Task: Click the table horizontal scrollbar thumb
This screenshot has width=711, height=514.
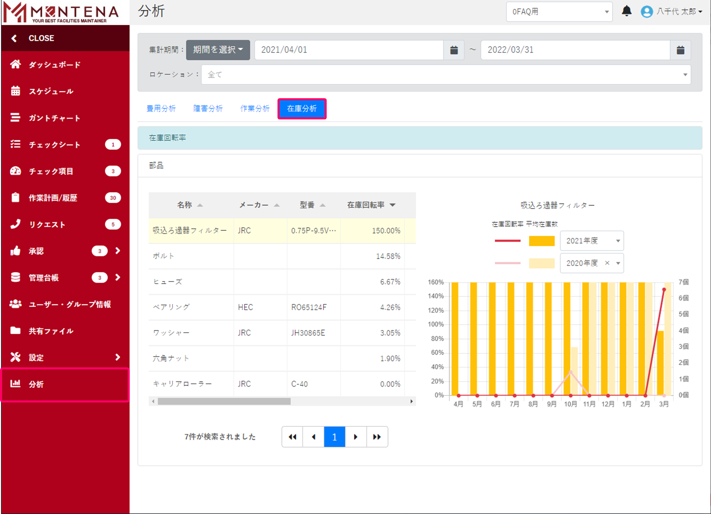Action: point(224,401)
